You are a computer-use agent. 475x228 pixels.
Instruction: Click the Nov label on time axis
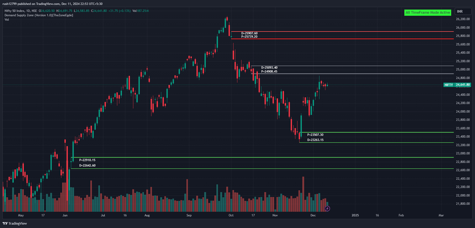[x=275, y=216]
